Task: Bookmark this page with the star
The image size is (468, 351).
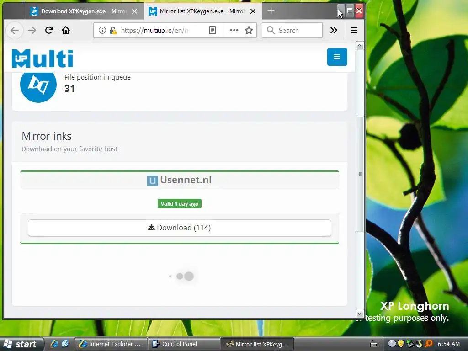Action: (x=249, y=31)
